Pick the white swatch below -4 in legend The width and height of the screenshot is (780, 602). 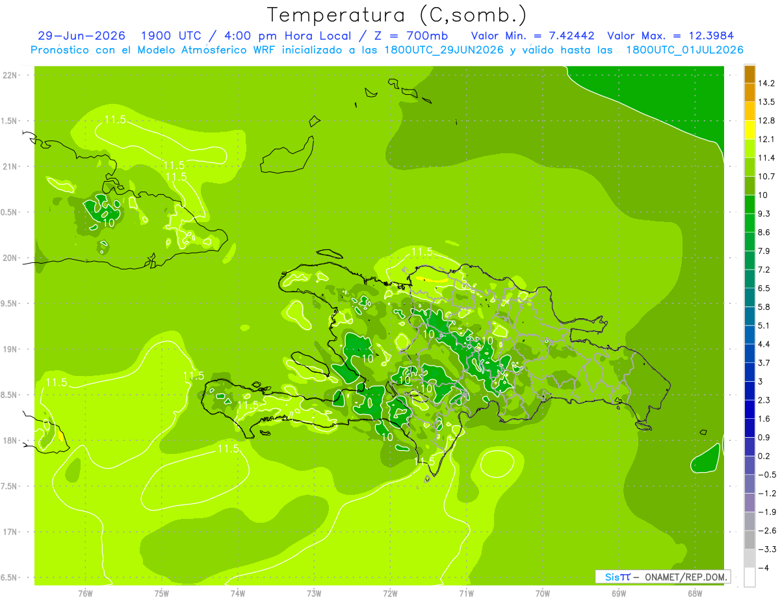click(749, 577)
